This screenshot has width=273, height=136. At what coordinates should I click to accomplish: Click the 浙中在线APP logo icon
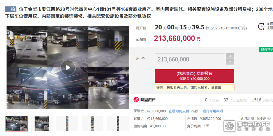point(229,126)
